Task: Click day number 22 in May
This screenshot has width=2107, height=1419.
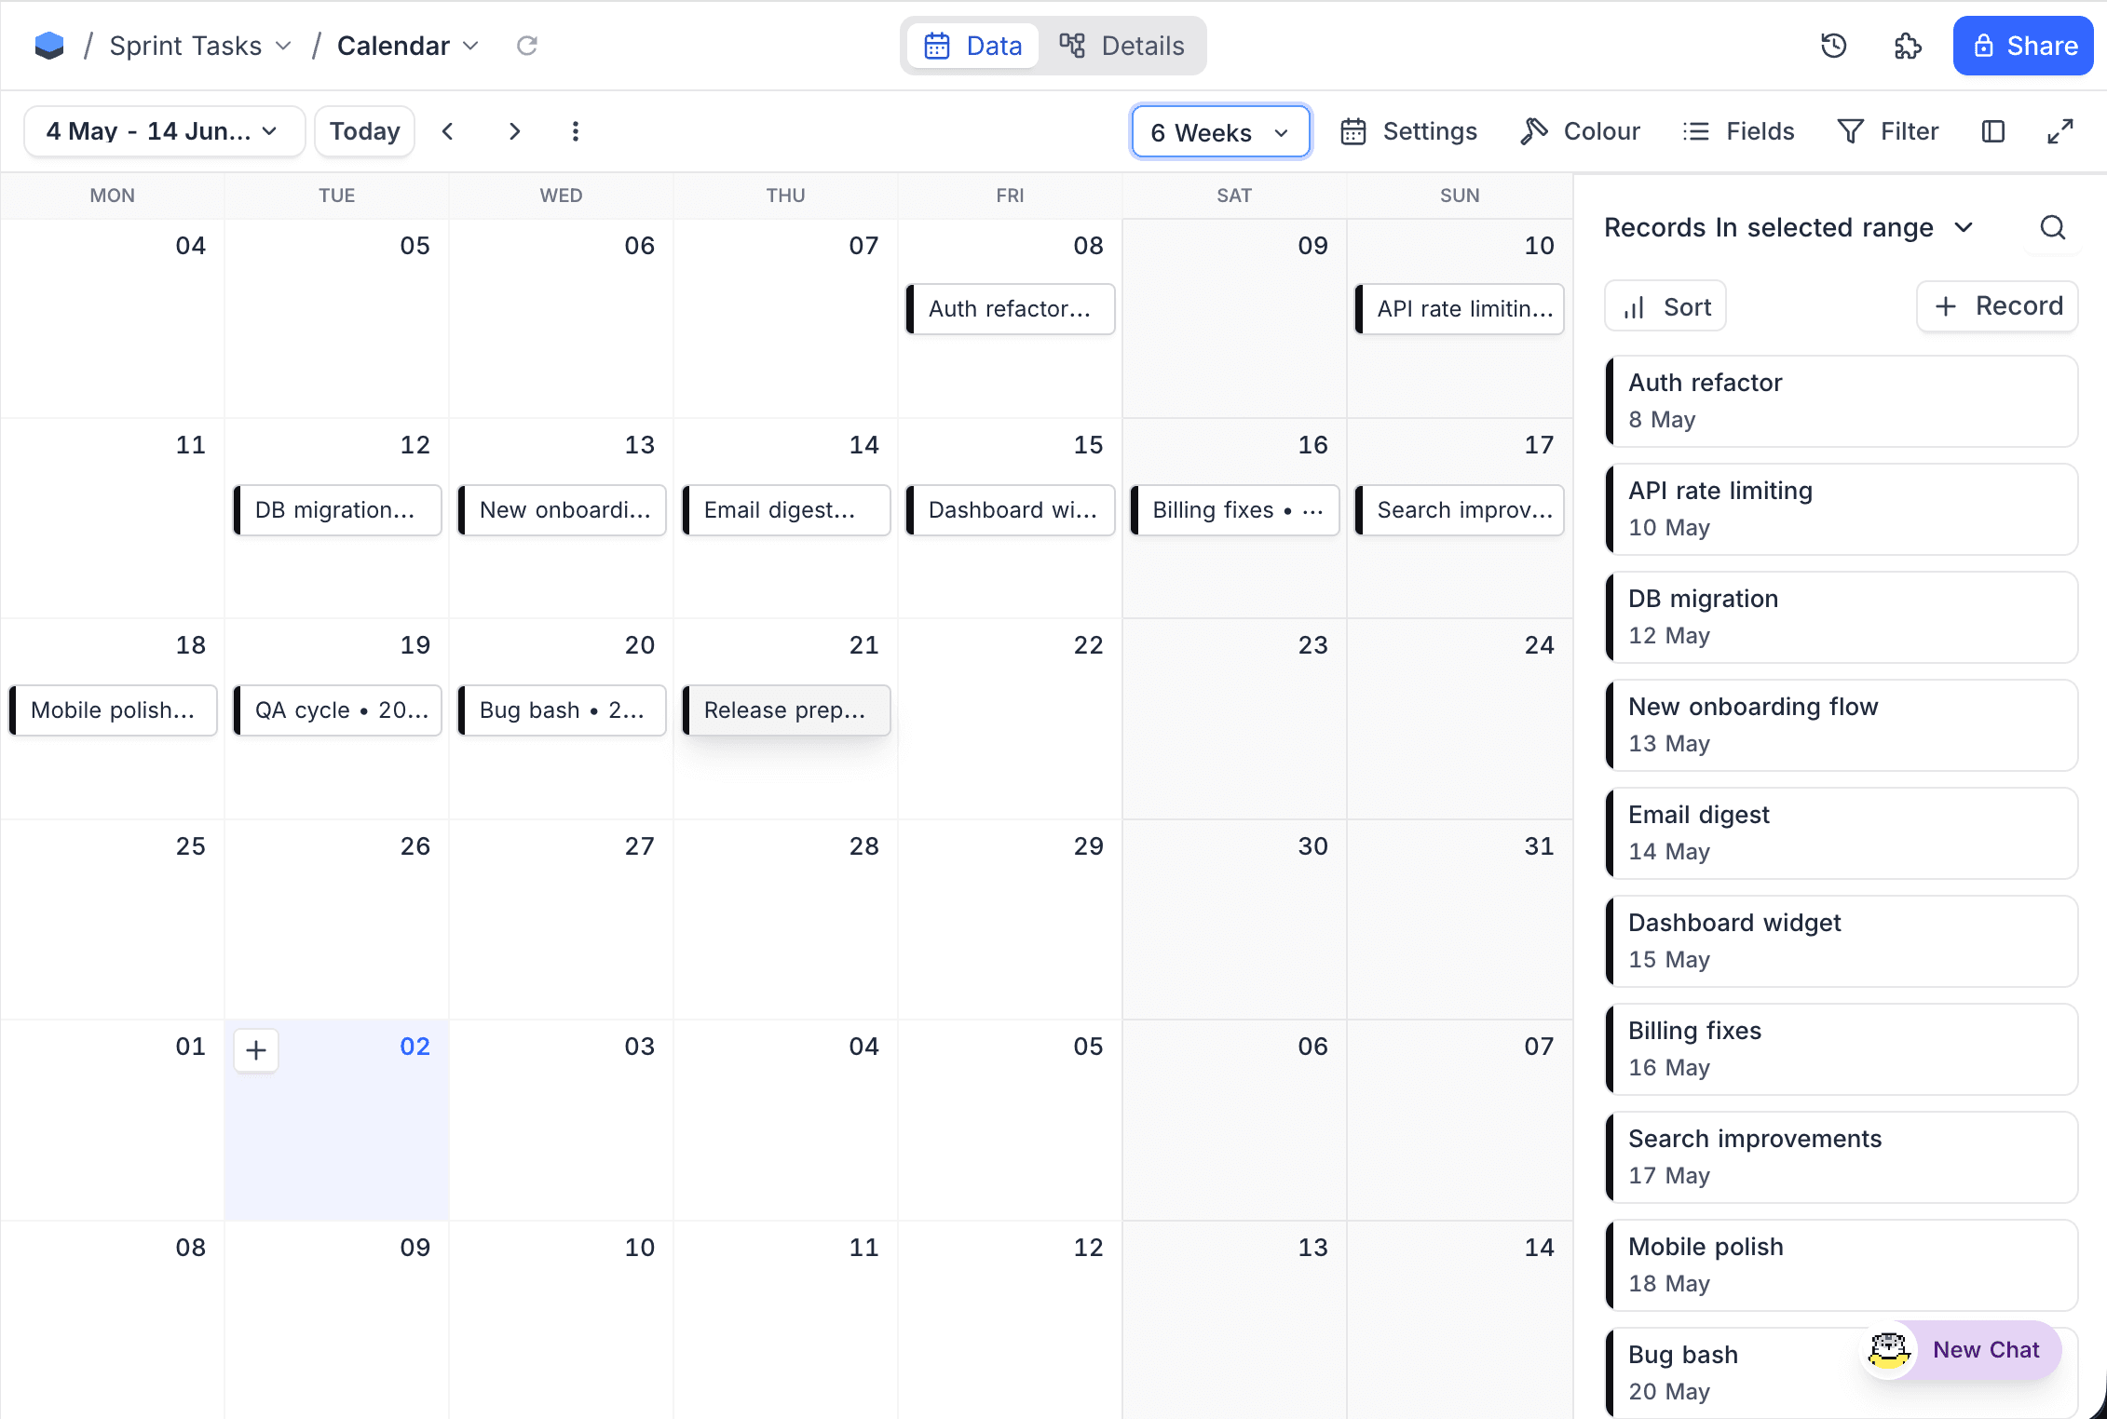Action: (1088, 645)
